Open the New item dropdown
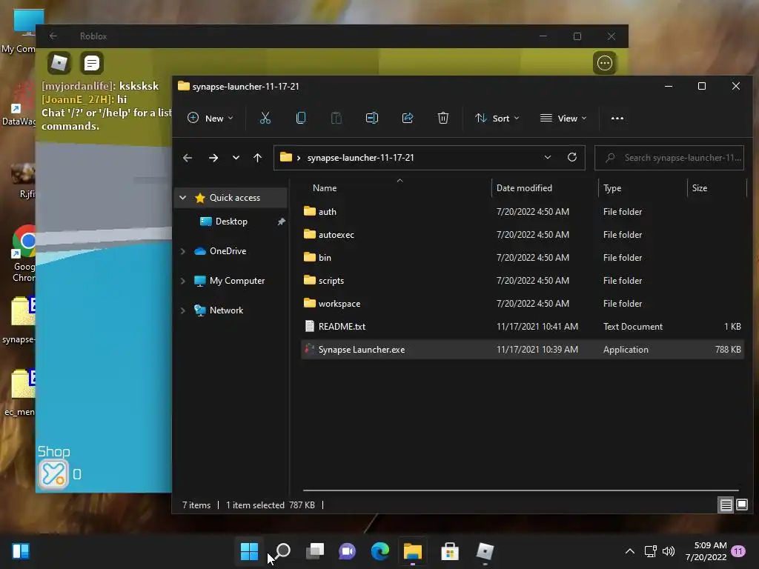Viewport: 759px width, 569px height. [210, 118]
